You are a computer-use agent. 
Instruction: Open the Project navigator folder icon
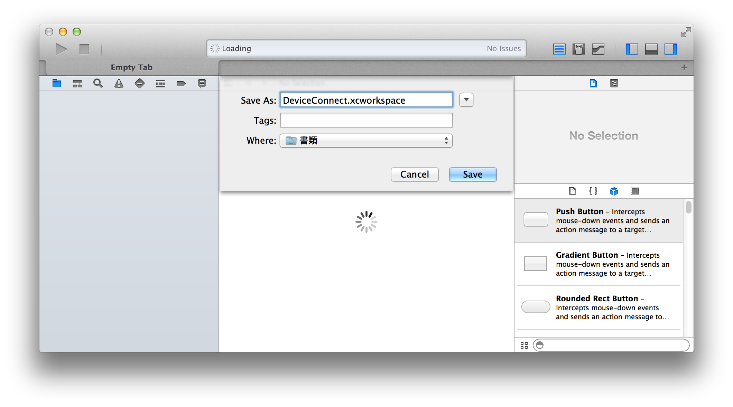click(x=57, y=83)
